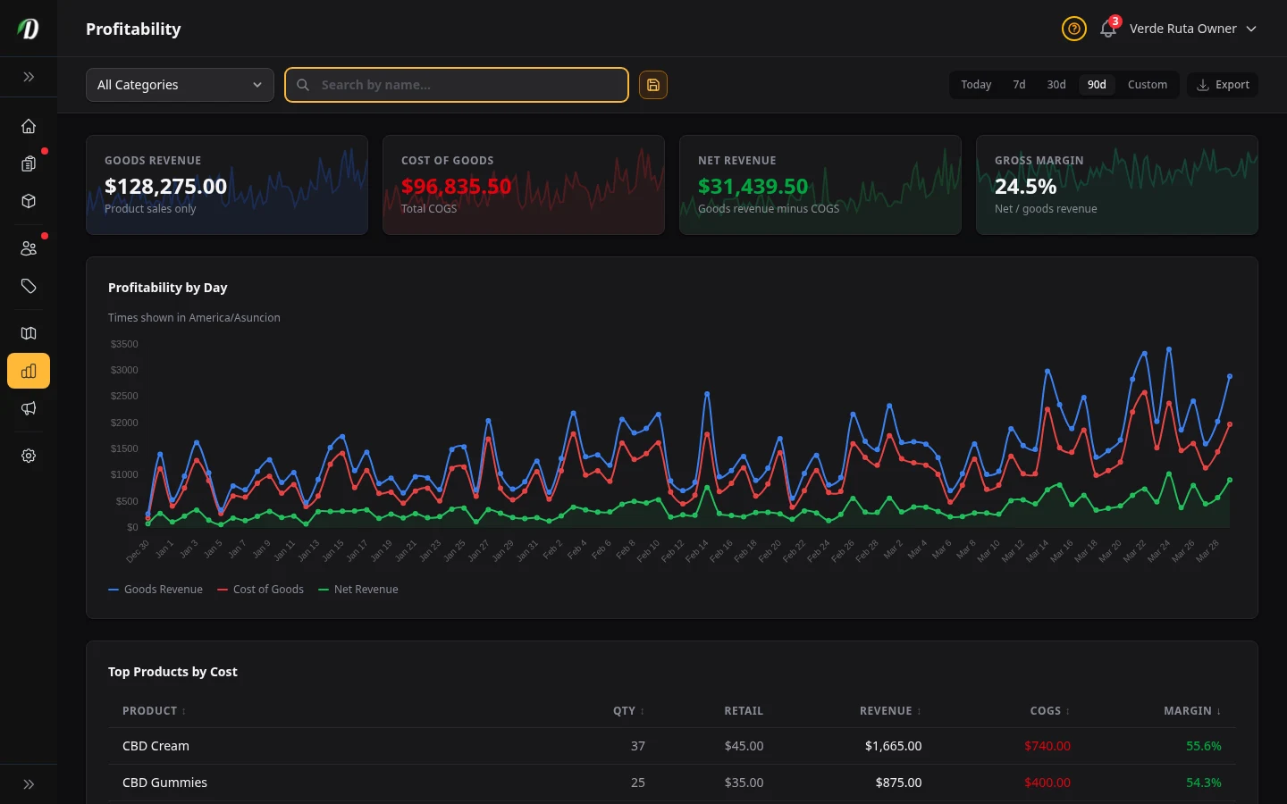Click the customers icon with red notification dot
The height and width of the screenshot is (804, 1287).
pos(29,247)
